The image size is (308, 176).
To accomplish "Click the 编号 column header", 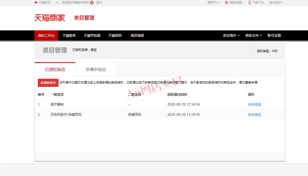I will [x=41, y=94].
